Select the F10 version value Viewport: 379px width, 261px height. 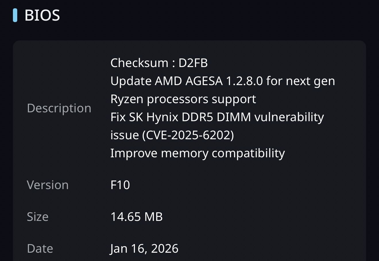coord(120,185)
